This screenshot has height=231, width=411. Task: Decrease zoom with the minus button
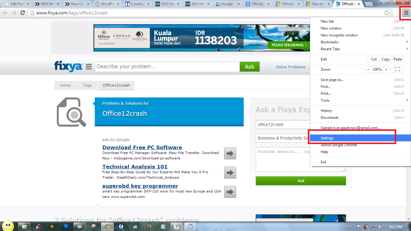(369, 69)
